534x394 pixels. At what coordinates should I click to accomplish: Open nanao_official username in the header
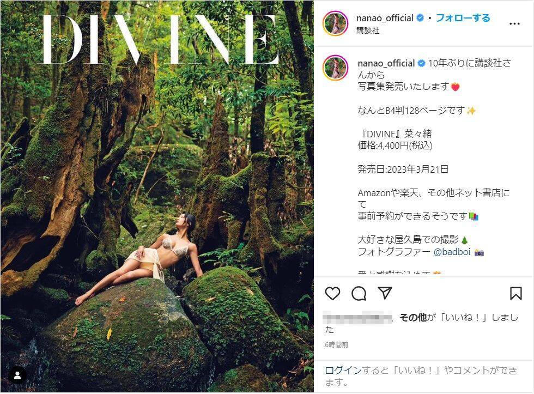[385, 18]
